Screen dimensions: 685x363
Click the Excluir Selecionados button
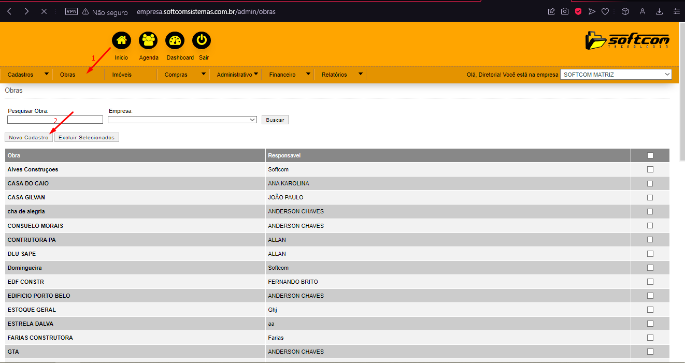point(87,138)
